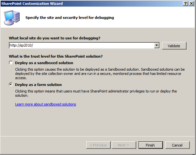The width and height of the screenshot is (196, 155).
Task: Click the question mark help icon
Action: pos(186,4)
